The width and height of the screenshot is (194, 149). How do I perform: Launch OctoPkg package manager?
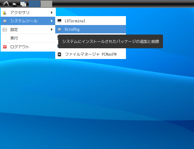(x=90, y=29)
